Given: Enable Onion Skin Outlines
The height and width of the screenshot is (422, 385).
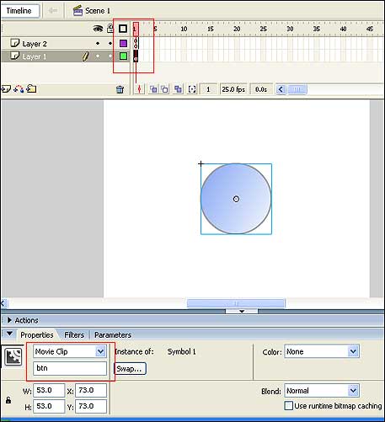Looking at the screenshot, I should click(x=165, y=89).
